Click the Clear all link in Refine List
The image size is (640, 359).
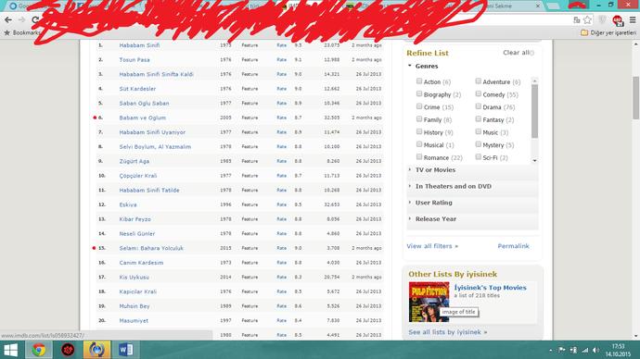[x=517, y=53]
